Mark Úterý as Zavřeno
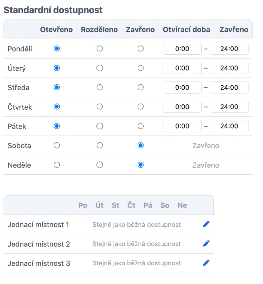The width and height of the screenshot is (263, 284). 141,68
